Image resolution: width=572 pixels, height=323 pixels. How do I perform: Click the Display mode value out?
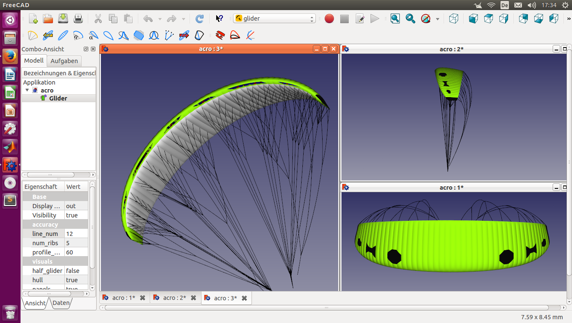pyautogui.click(x=77, y=206)
